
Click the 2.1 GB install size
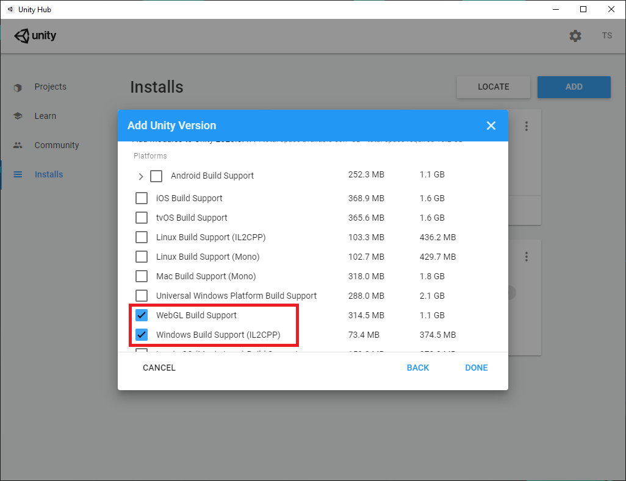pos(432,296)
